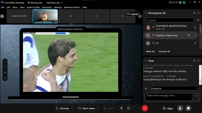The width and height of the screenshot is (202, 113).
Task: Sort the participants list
Action: pyautogui.click(x=198, y=20)
